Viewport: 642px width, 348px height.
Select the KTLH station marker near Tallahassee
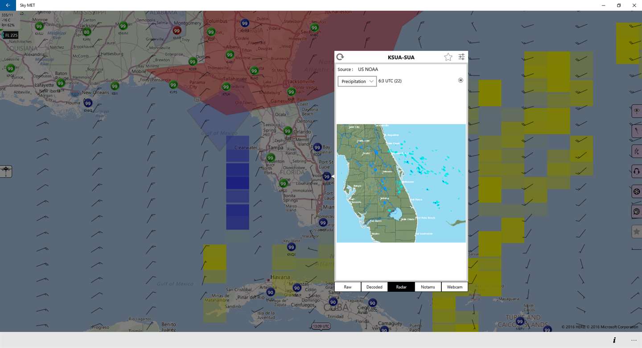226,87
